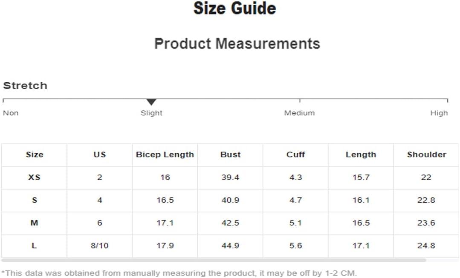460x278 pixels.
Task: Click the Non stretch label
Action: (x=11, y=113)
